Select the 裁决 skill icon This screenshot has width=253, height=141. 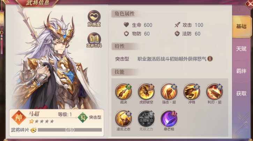pos(124,92)
